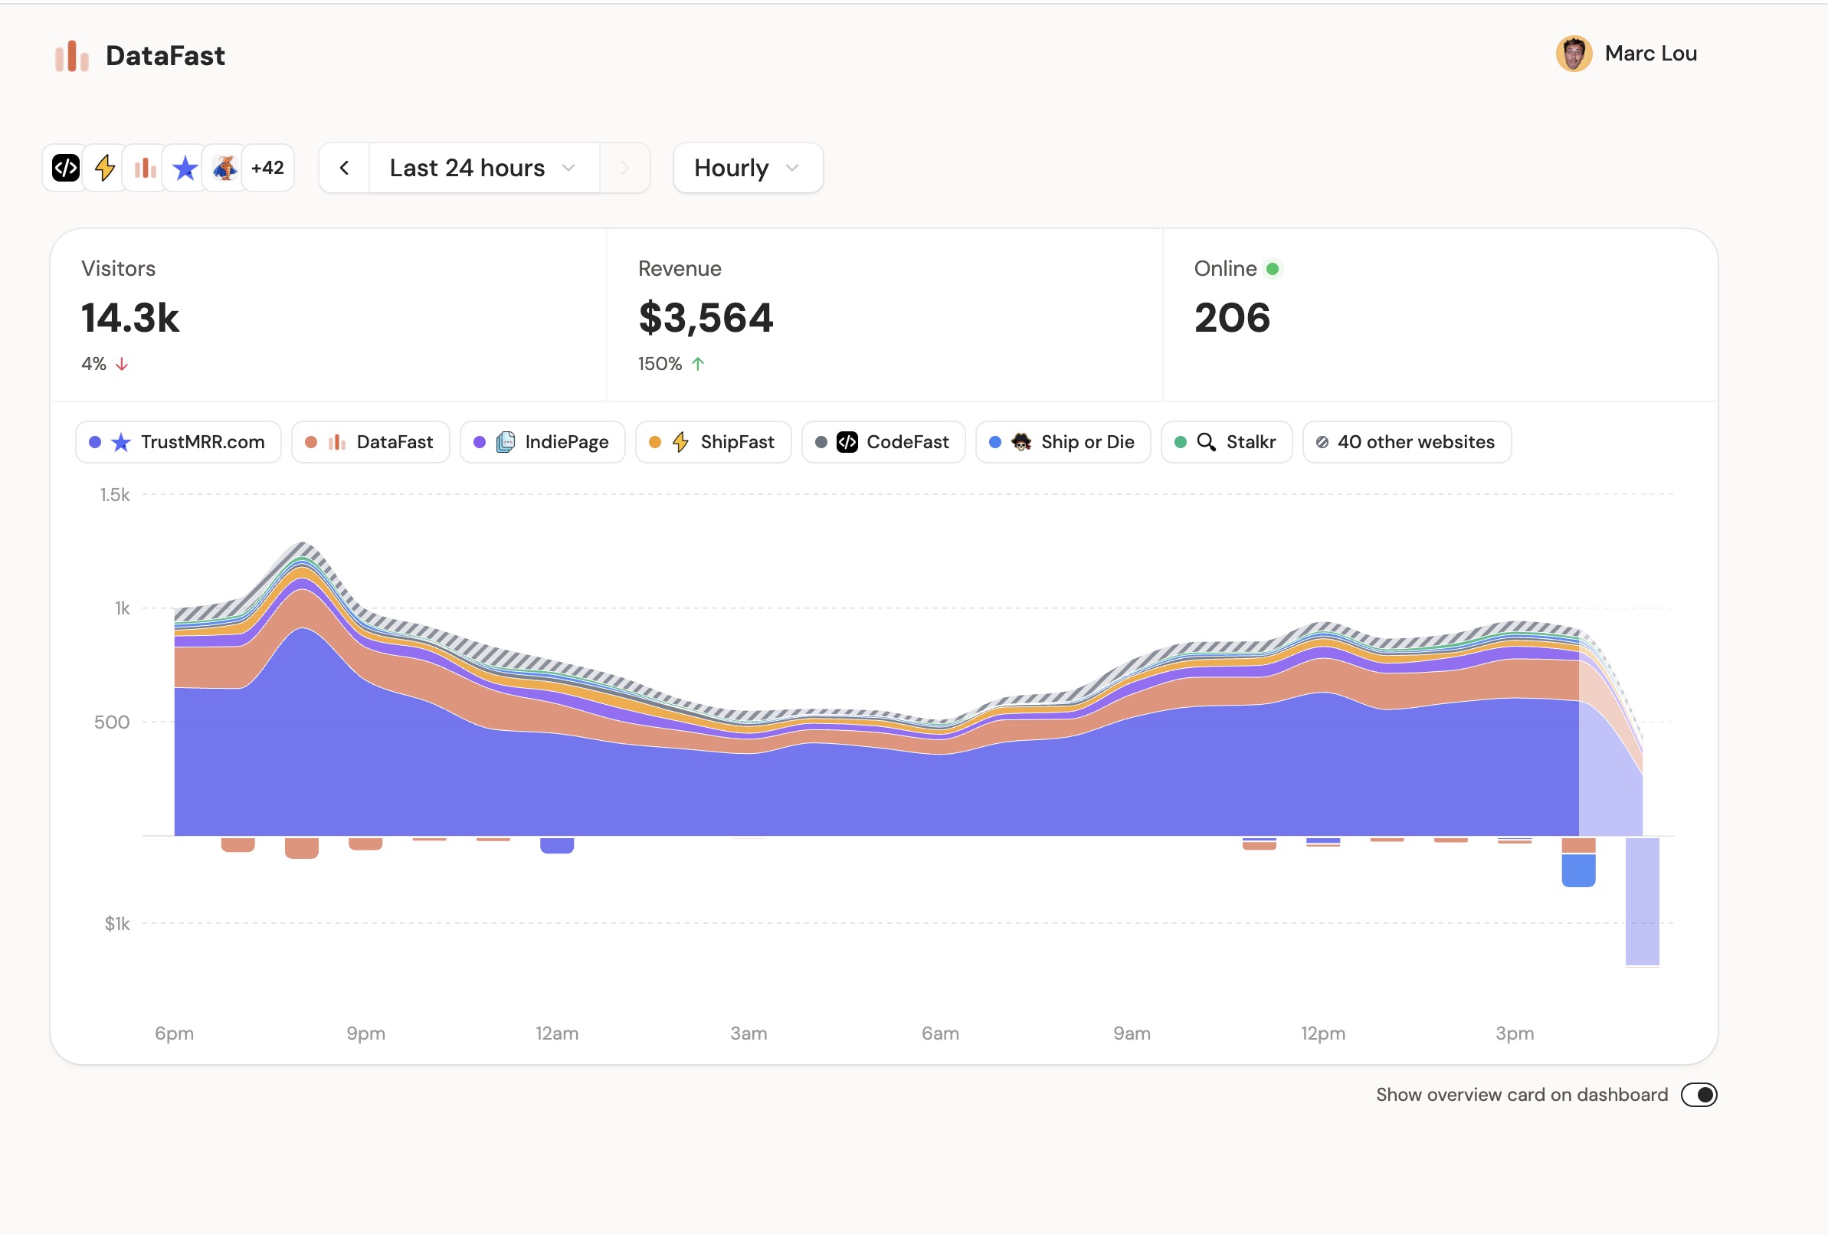
Task: Click the green online status dot
Action: click(1272, 269)
